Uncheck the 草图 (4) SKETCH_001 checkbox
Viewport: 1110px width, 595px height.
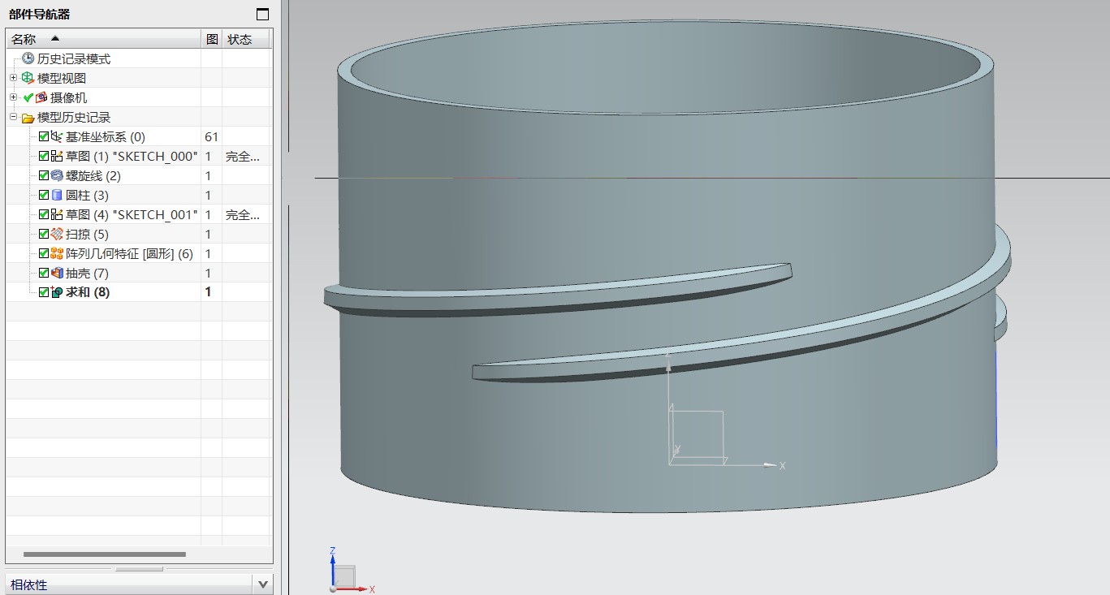coord(44,214)
